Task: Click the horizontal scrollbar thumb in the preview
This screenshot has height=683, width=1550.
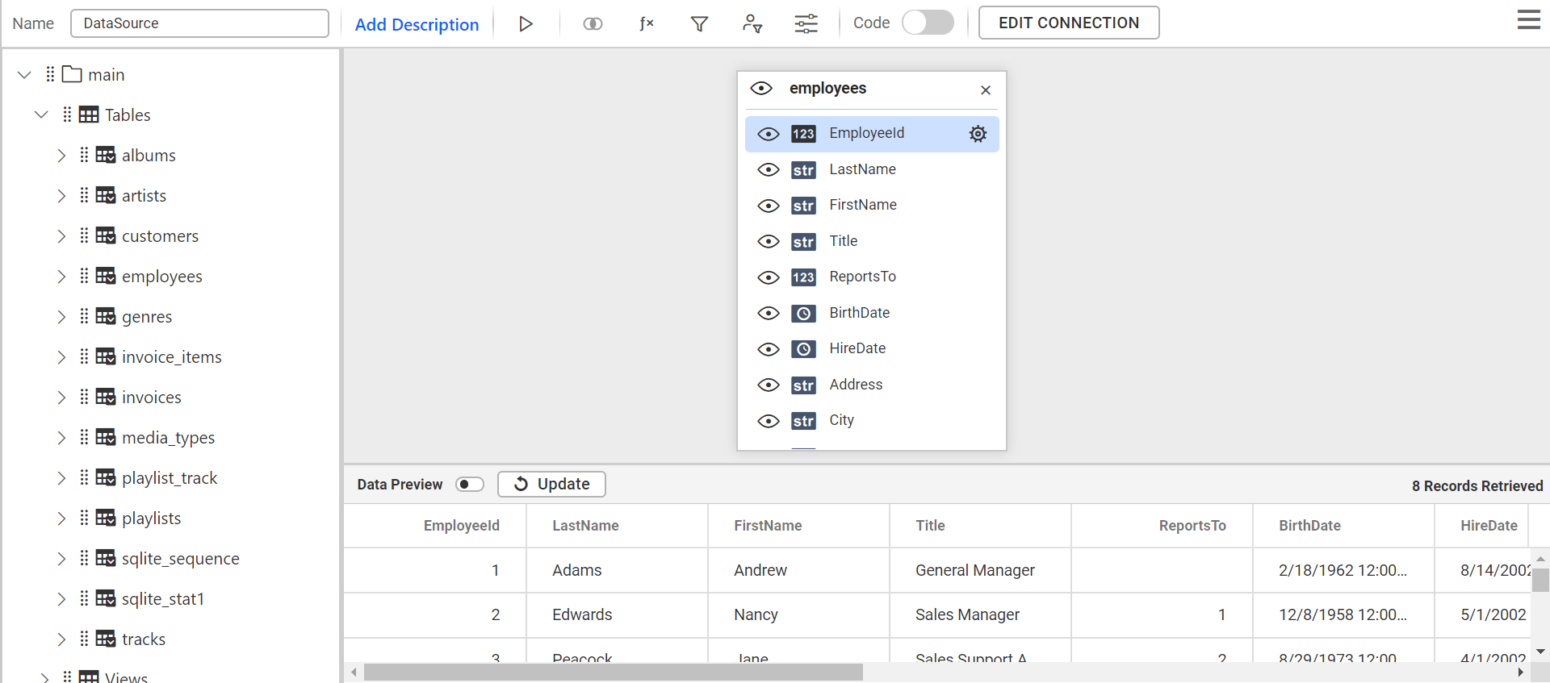Action: click(x=614, y=672)
